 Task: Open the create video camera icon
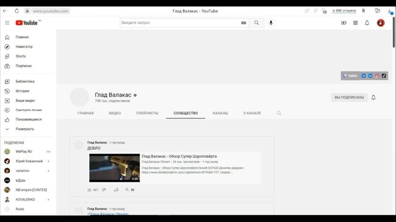(x=344, y=23)
